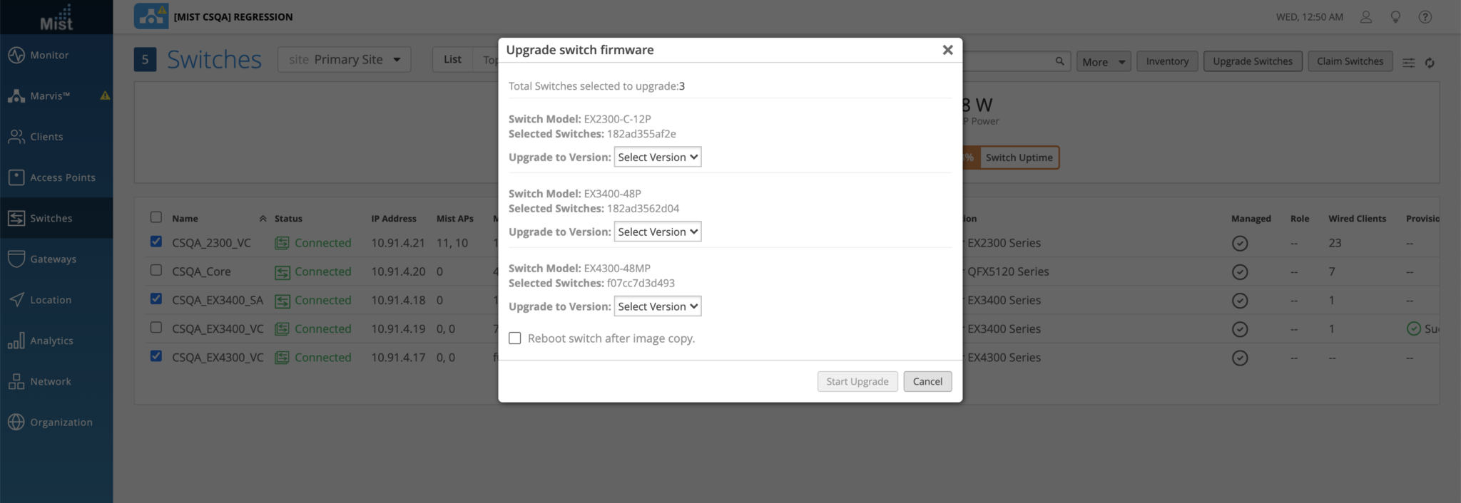The image size is (1461, 503).
Task: Close the Upgrade switch firmware dialog
Action: click(x=947, y=50)
